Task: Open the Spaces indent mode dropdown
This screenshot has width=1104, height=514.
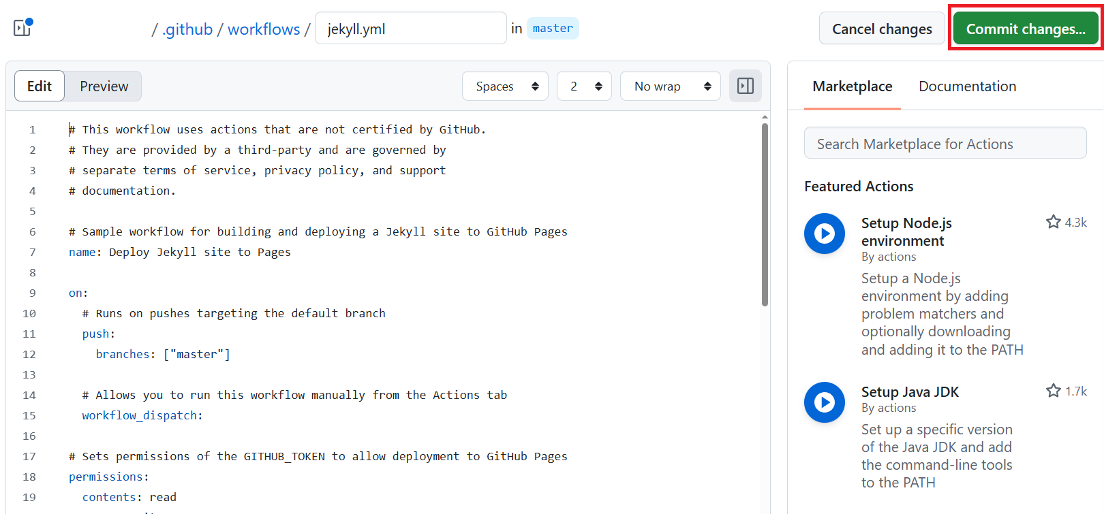Action: pyautogui.click(x=505, y=86)
